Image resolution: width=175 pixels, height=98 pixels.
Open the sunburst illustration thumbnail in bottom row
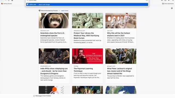coord(87,90)
